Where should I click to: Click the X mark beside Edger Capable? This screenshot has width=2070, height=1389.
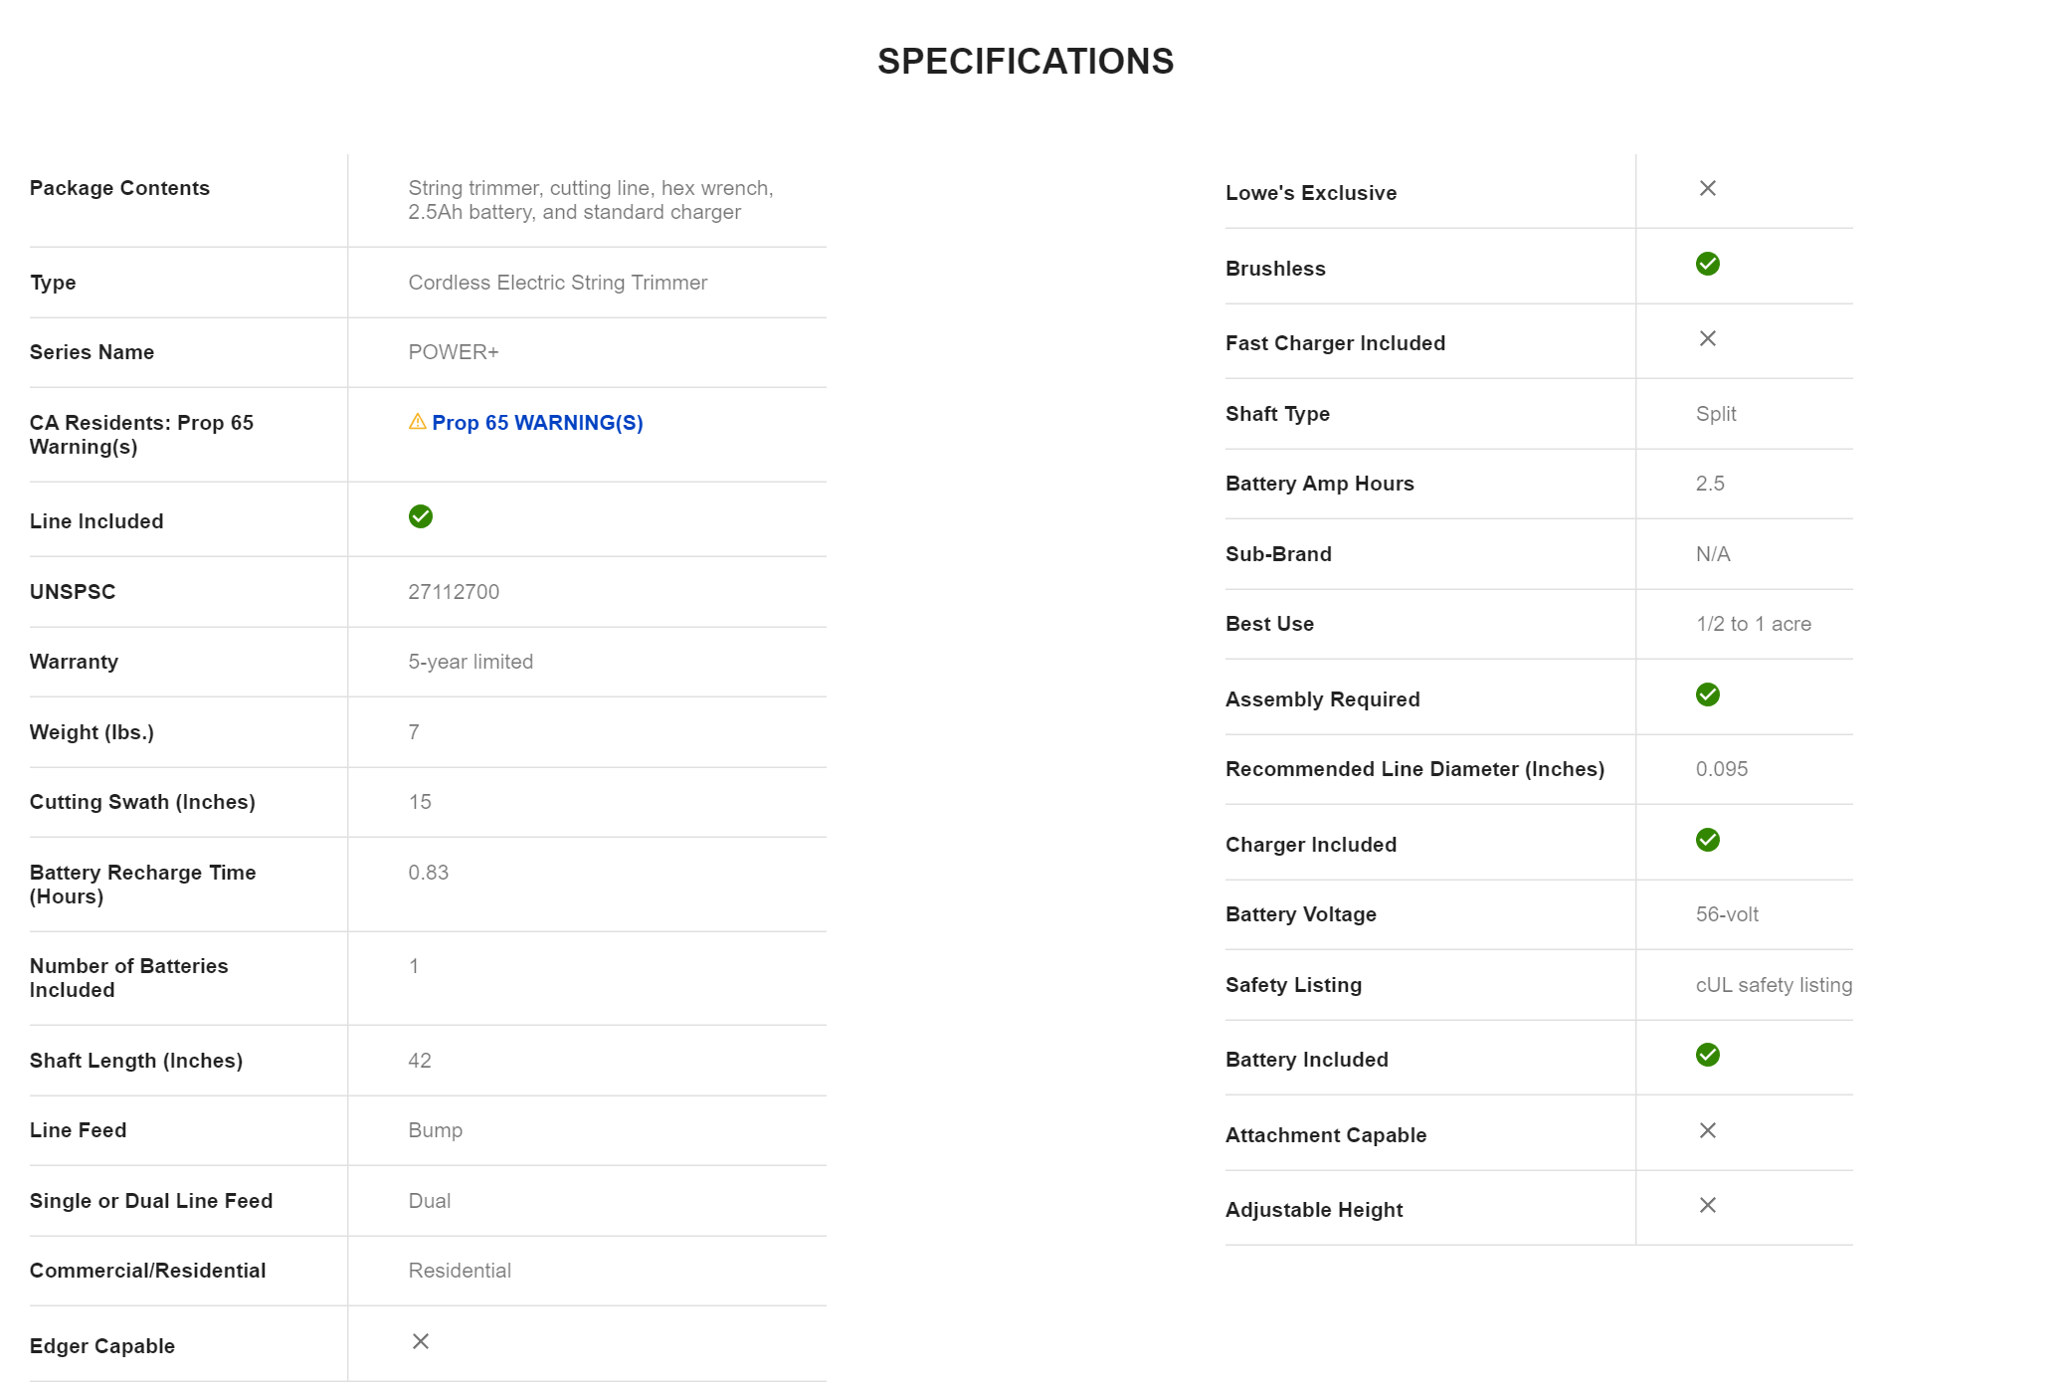421,1341
